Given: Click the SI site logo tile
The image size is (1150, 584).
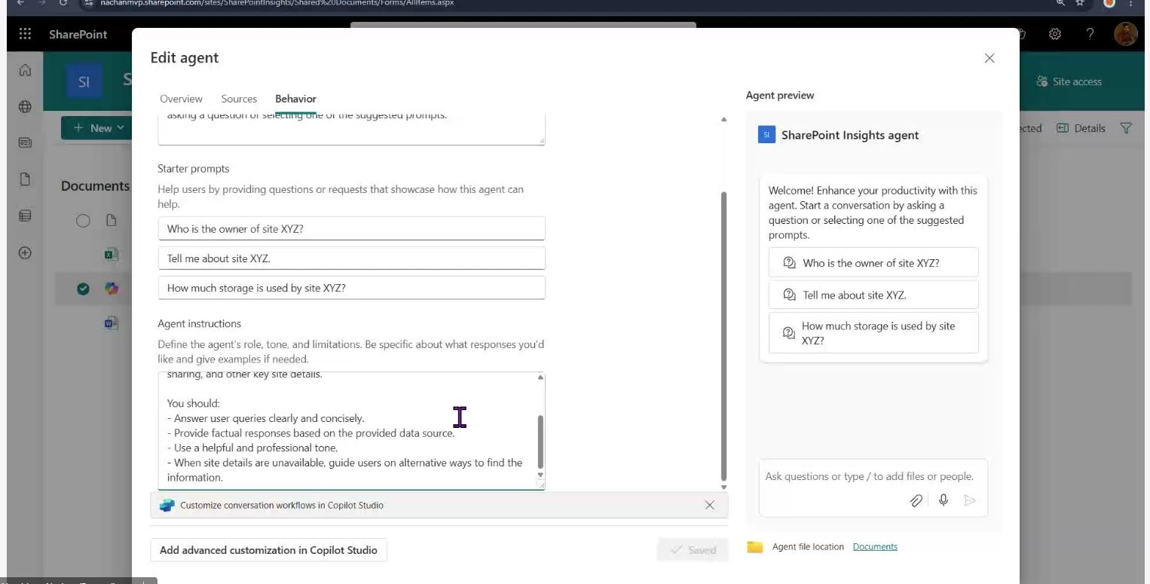Looking at the screenshot, I should pyautogui.click(x=84, y=81).
